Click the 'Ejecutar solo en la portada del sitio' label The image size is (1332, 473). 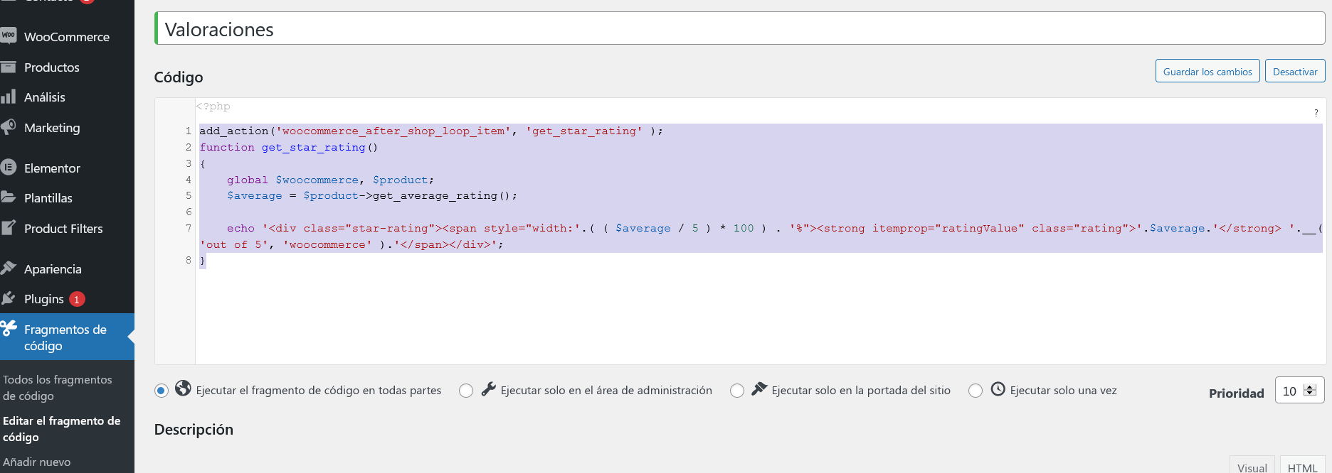point(861,391)
